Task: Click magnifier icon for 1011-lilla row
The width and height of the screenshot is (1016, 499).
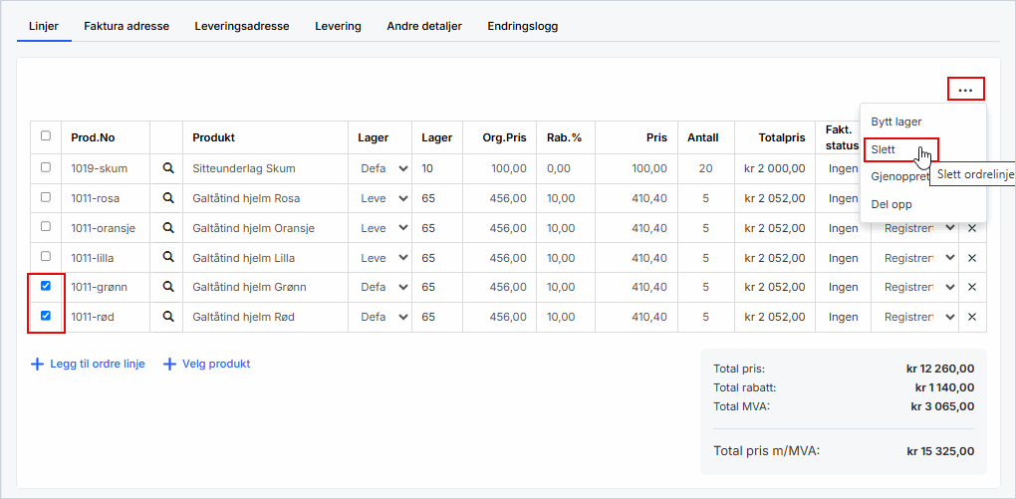Action: click(x=168, y=258)
